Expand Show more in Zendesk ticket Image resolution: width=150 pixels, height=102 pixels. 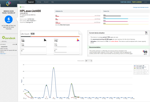[x=3, y=54]
